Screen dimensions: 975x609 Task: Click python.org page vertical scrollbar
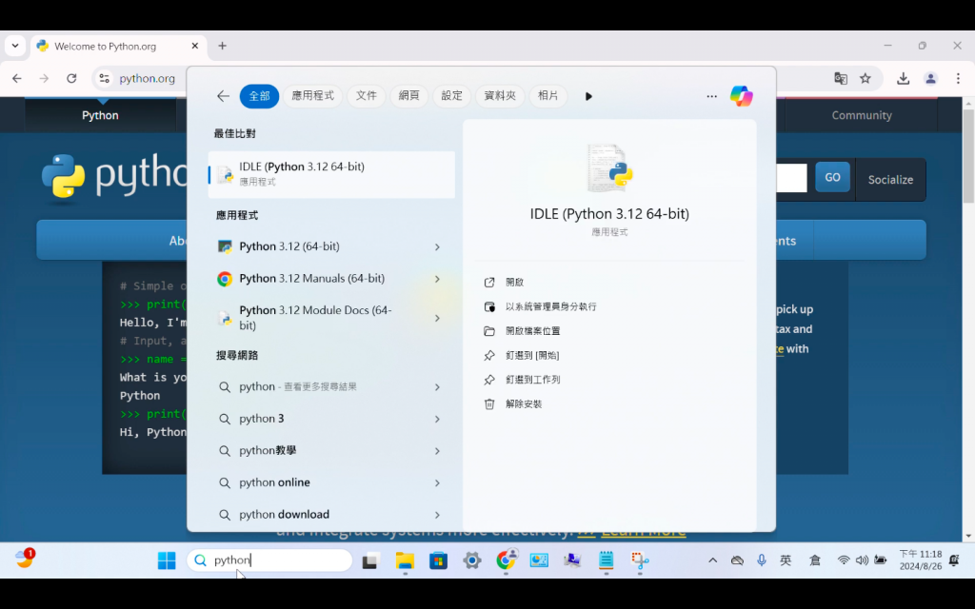[x=968, y=157]
